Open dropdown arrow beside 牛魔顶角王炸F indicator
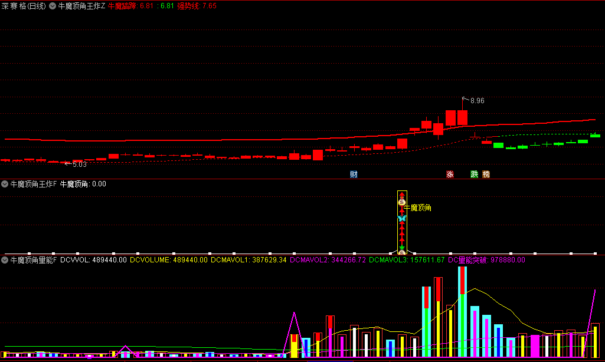Viewport: 605px width, 362px height. coord(5,184)
